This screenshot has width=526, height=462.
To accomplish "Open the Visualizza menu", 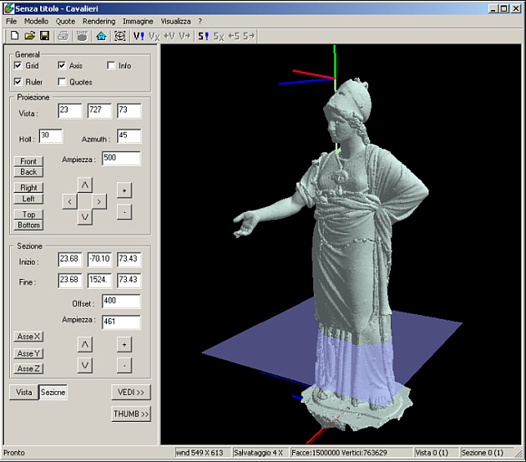I will point(176,22).
